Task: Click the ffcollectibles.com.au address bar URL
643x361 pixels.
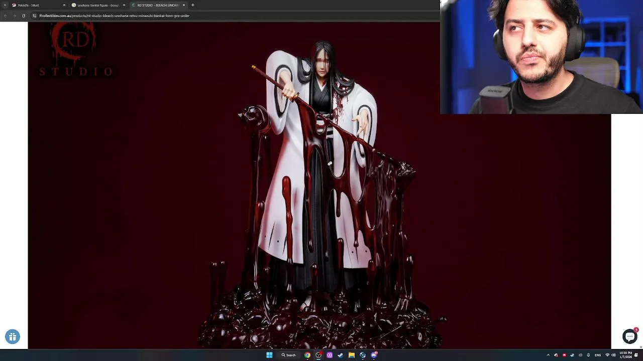Action: pos(114,16)
